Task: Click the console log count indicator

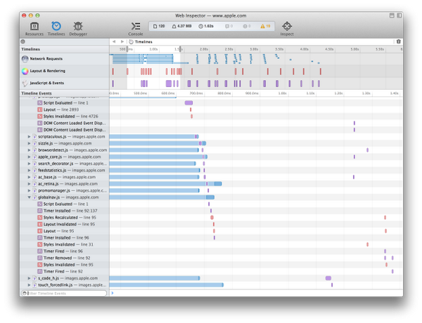Action: 229,26
